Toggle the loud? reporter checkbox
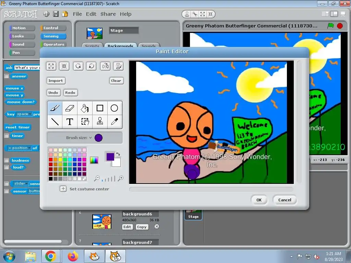This screenshot has height=263, width=351. point(7,167)
